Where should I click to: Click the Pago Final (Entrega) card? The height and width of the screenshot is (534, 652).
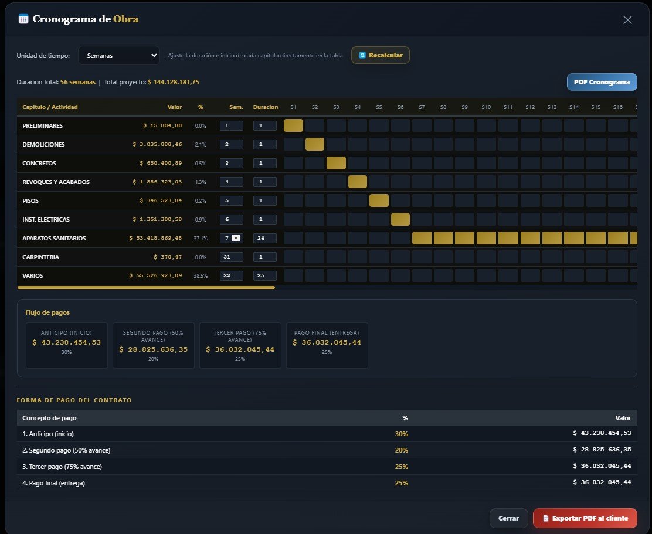click(x=327, y=345)
